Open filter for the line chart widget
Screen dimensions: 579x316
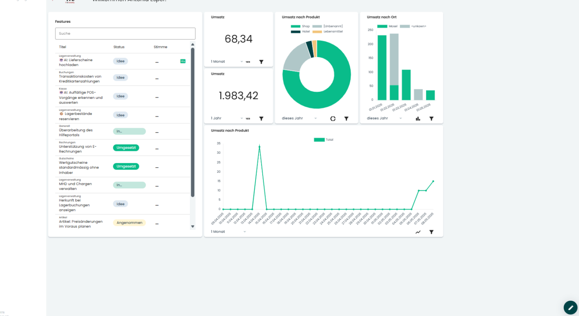click(x=431, y=232)
